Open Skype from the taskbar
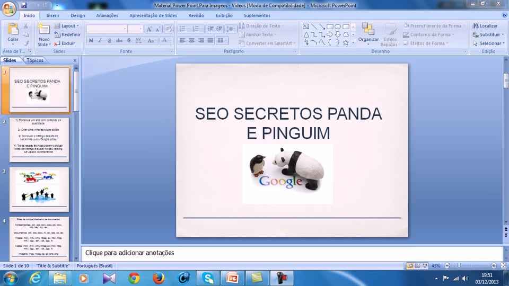 point(208,278)
